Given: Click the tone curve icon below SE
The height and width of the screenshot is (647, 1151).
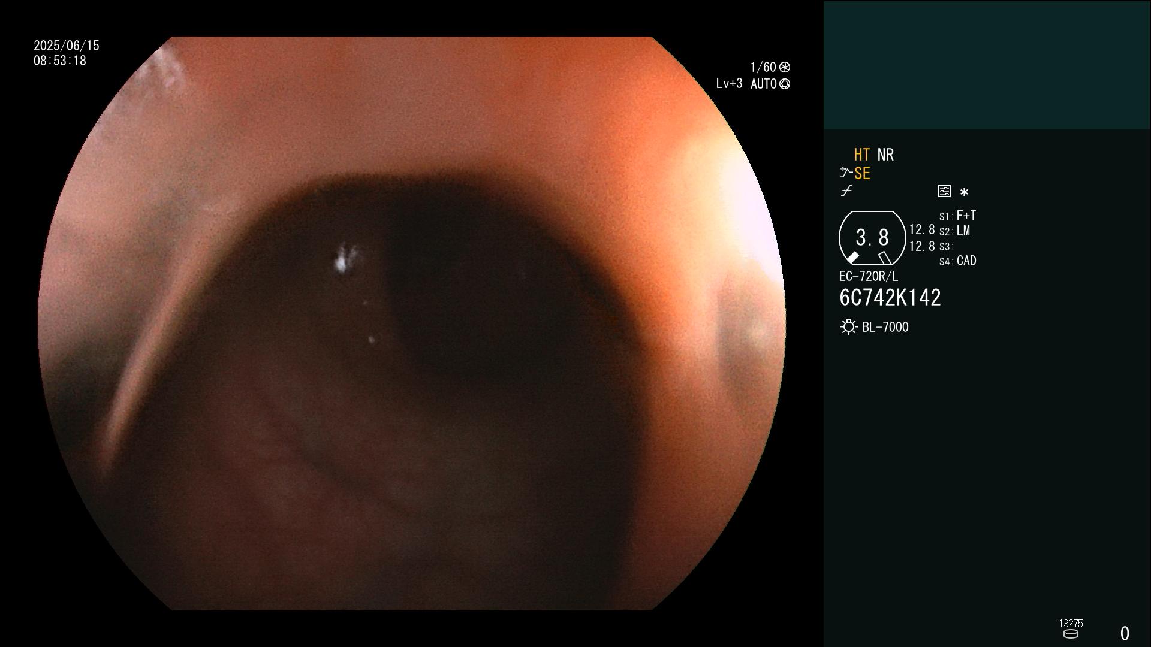Looking at the screenshot, I should click(846, 191).
